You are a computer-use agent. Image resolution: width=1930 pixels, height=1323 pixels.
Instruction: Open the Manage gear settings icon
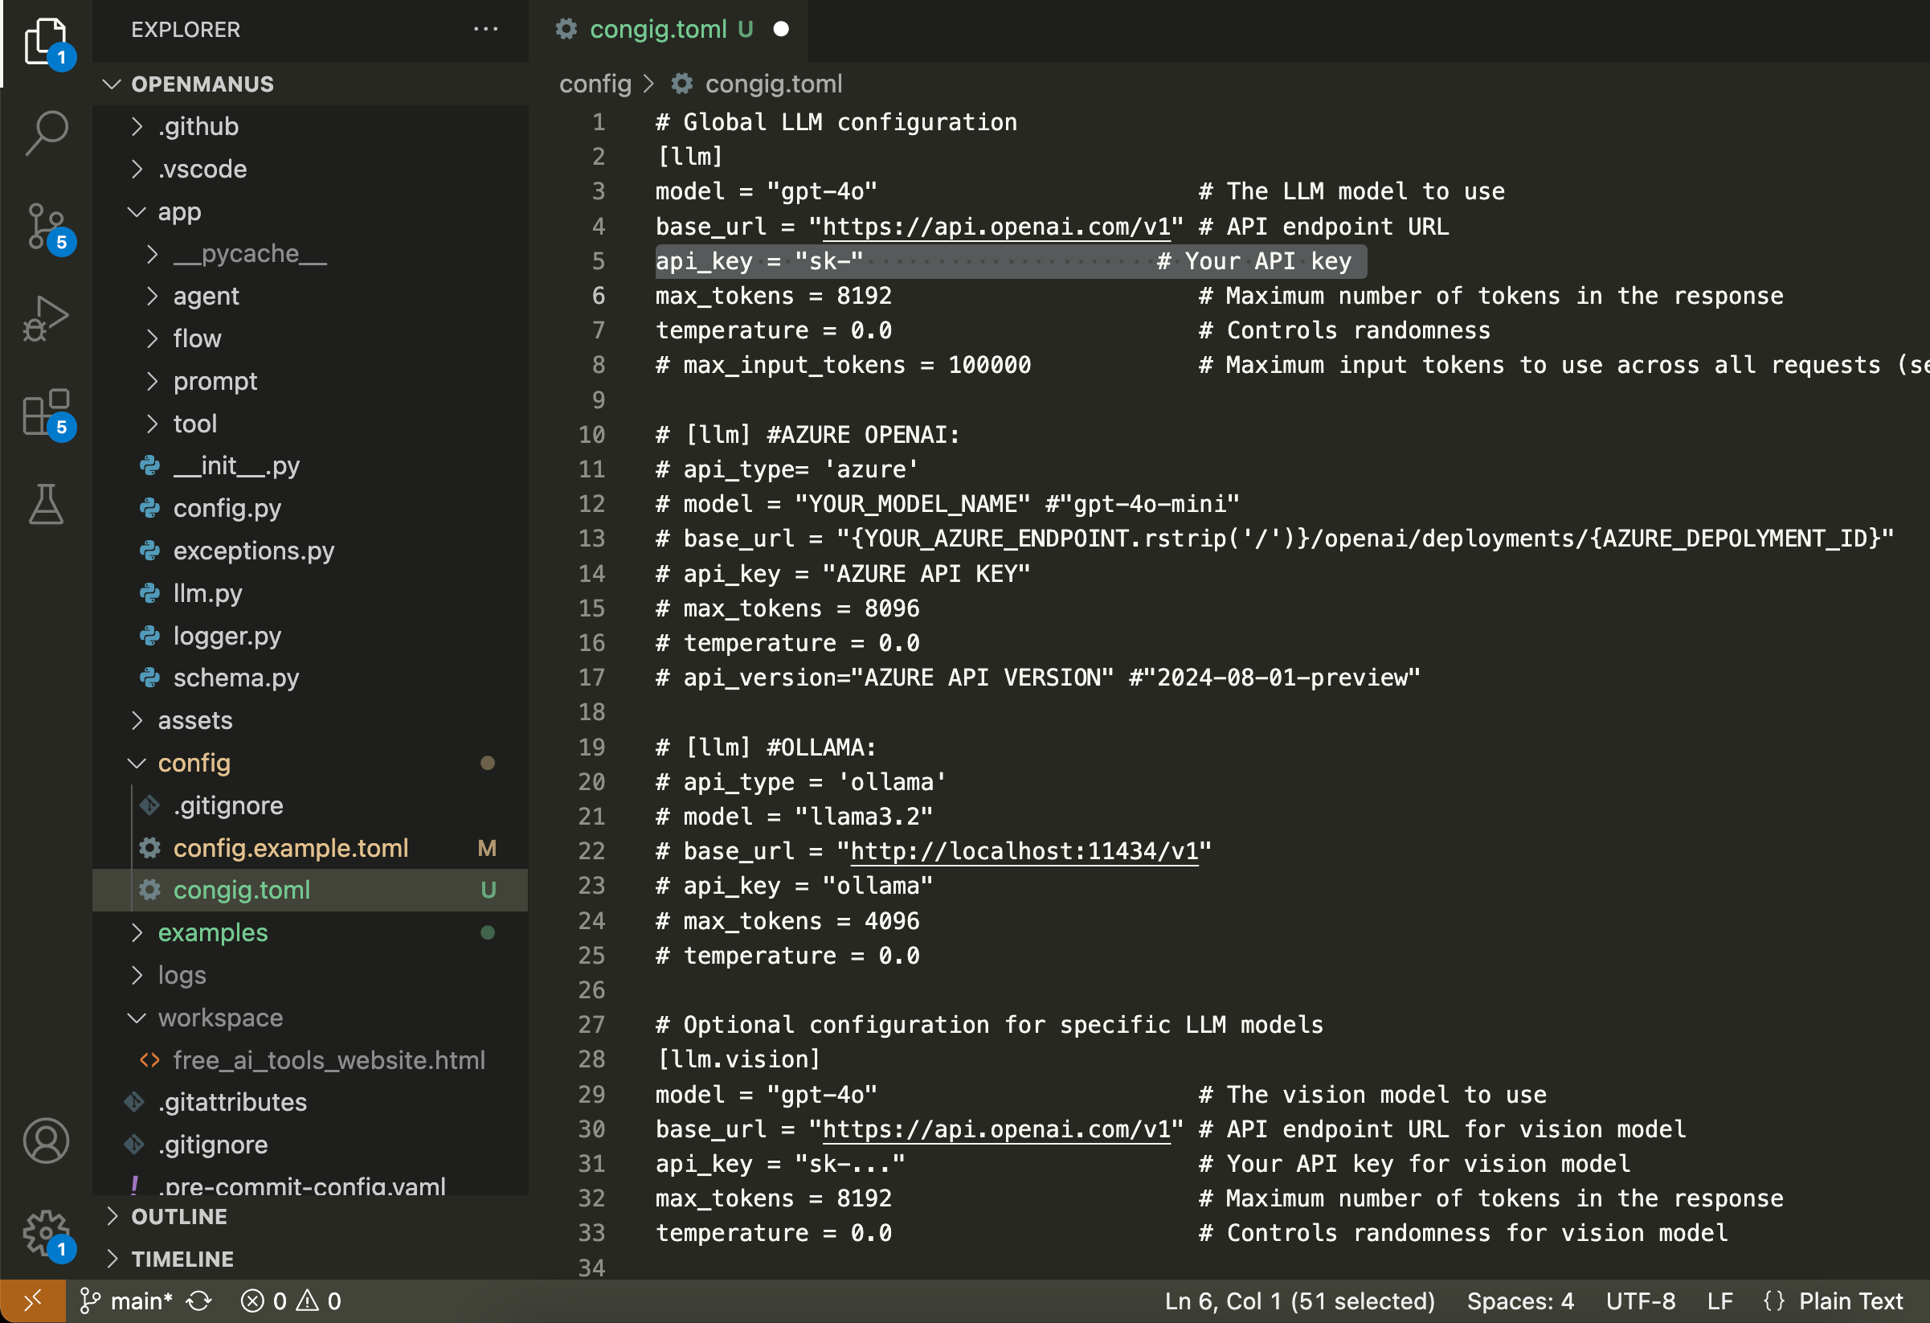point(46,1232)
